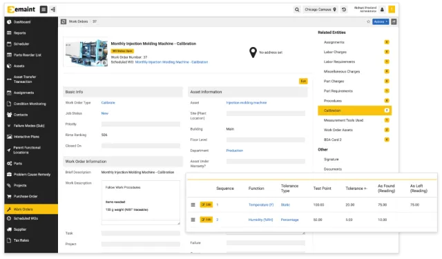Click the history clock icon in header
The height and width of the screenshot is (259, 442).
pos(344,10)
